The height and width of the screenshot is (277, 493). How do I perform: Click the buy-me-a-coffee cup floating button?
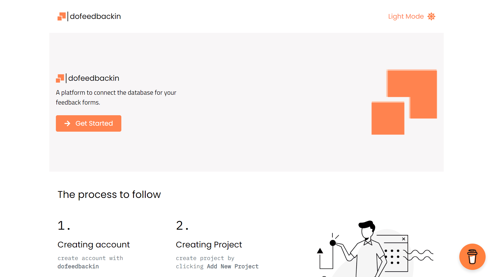click(x=472, y=257)
